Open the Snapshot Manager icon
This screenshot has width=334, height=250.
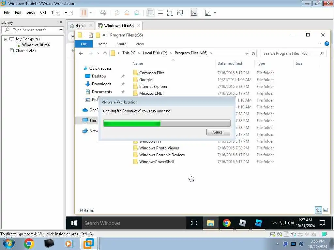pyautogui.click(x=137, y=13)
